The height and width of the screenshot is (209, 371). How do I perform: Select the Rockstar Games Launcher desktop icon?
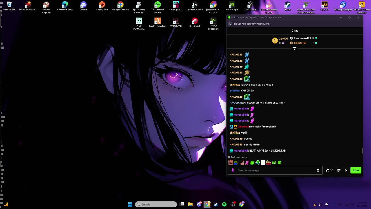[361, 8]
